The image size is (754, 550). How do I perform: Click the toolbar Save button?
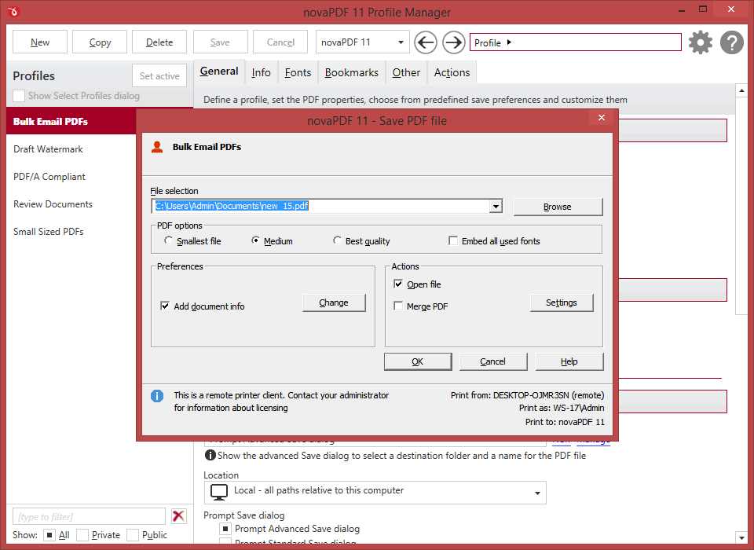(220, 42)
